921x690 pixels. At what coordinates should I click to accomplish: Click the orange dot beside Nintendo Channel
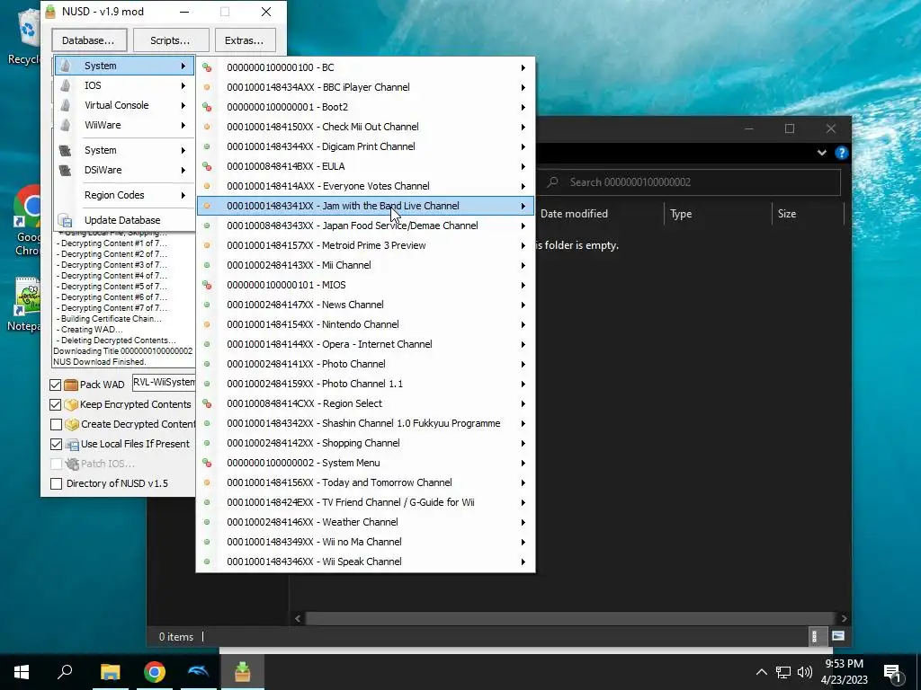tap(207, 324)
